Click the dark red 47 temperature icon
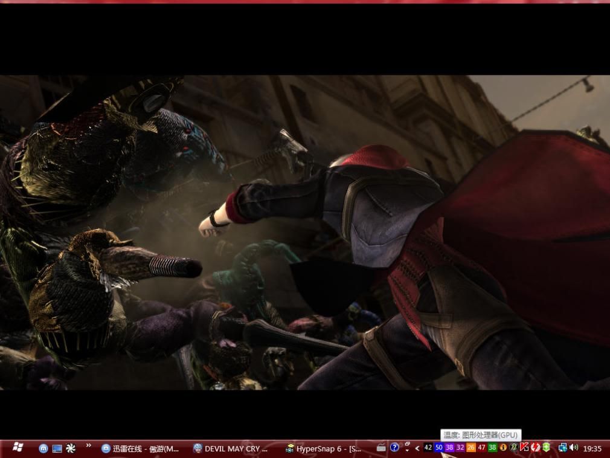Screen dimensions: 610x458 pyautogui.click(x=481, y=448)
